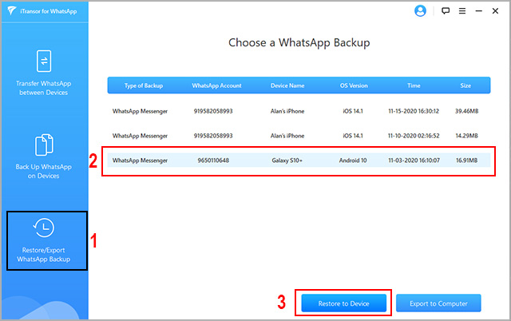Viewport: 511px width, 321px height.
Task: Click the 16.91MB size cell
Action: tap(466, 160)
